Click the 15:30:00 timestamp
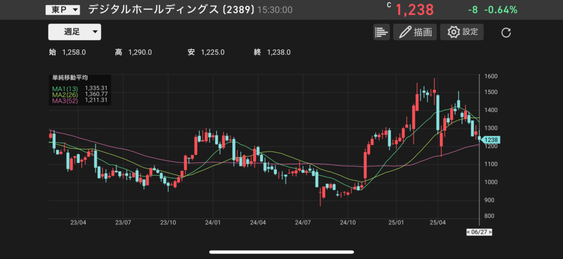This screenshot has width=563, height=259. [275, 10]
